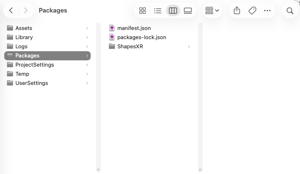Switch to icon grid view
Image resolution: width=300 pixels, height=174 pixels.
pos(142,11)
